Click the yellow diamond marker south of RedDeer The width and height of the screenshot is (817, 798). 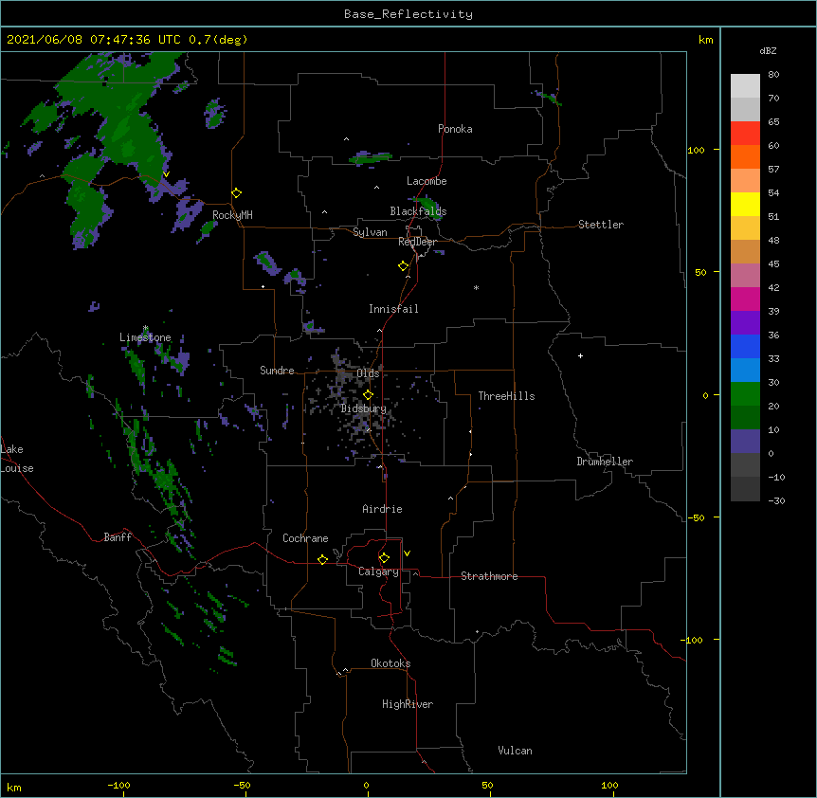(x=404, y=266)
